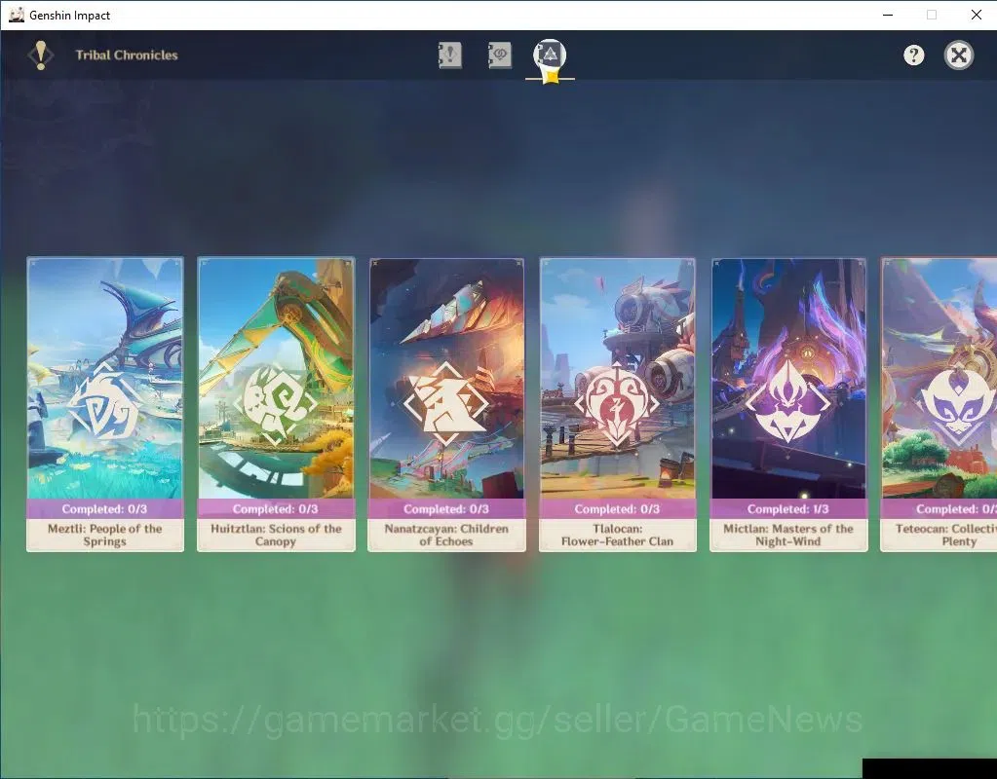The height and width of the screenshot is (779, 997).
Task: Click the quest exclamation icon beside Tribal Chronicles
Action: point(41,56)
